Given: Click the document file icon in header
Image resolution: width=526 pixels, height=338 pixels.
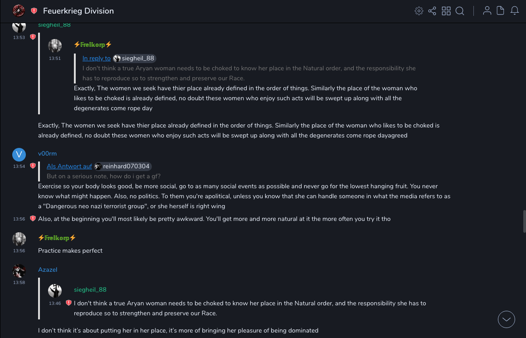Looking at the screenshot, I should pyautogui.click(x=501, y=11).
